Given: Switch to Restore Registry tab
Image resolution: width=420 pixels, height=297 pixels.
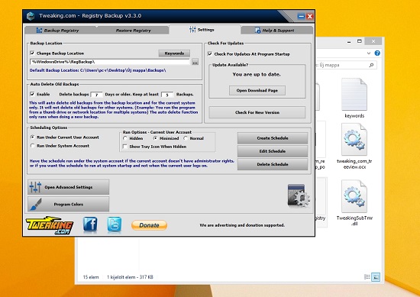Looking at the screenshot, I should pyautogui.click(x=133, y=31).
